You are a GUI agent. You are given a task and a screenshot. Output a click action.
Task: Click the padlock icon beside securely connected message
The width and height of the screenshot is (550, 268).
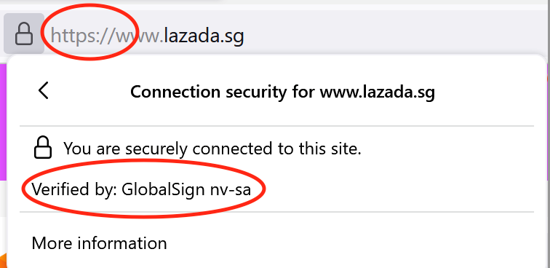tap(43, 148)
